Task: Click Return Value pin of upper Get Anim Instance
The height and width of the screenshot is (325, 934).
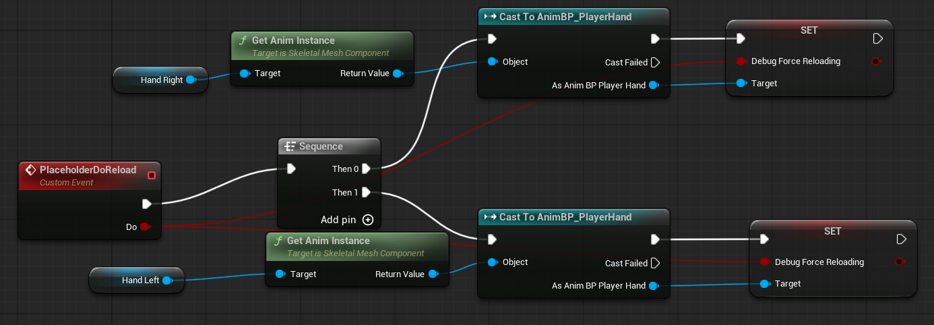Action: click(x=398, y=73)
